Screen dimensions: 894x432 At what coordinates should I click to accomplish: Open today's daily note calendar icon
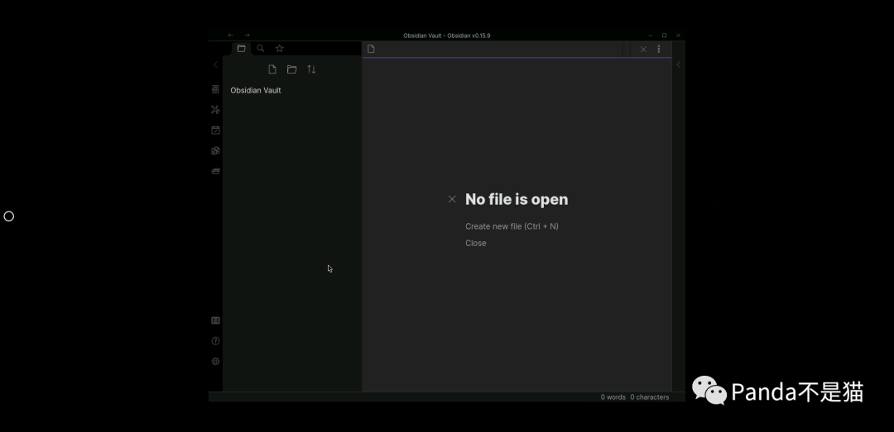215,131
